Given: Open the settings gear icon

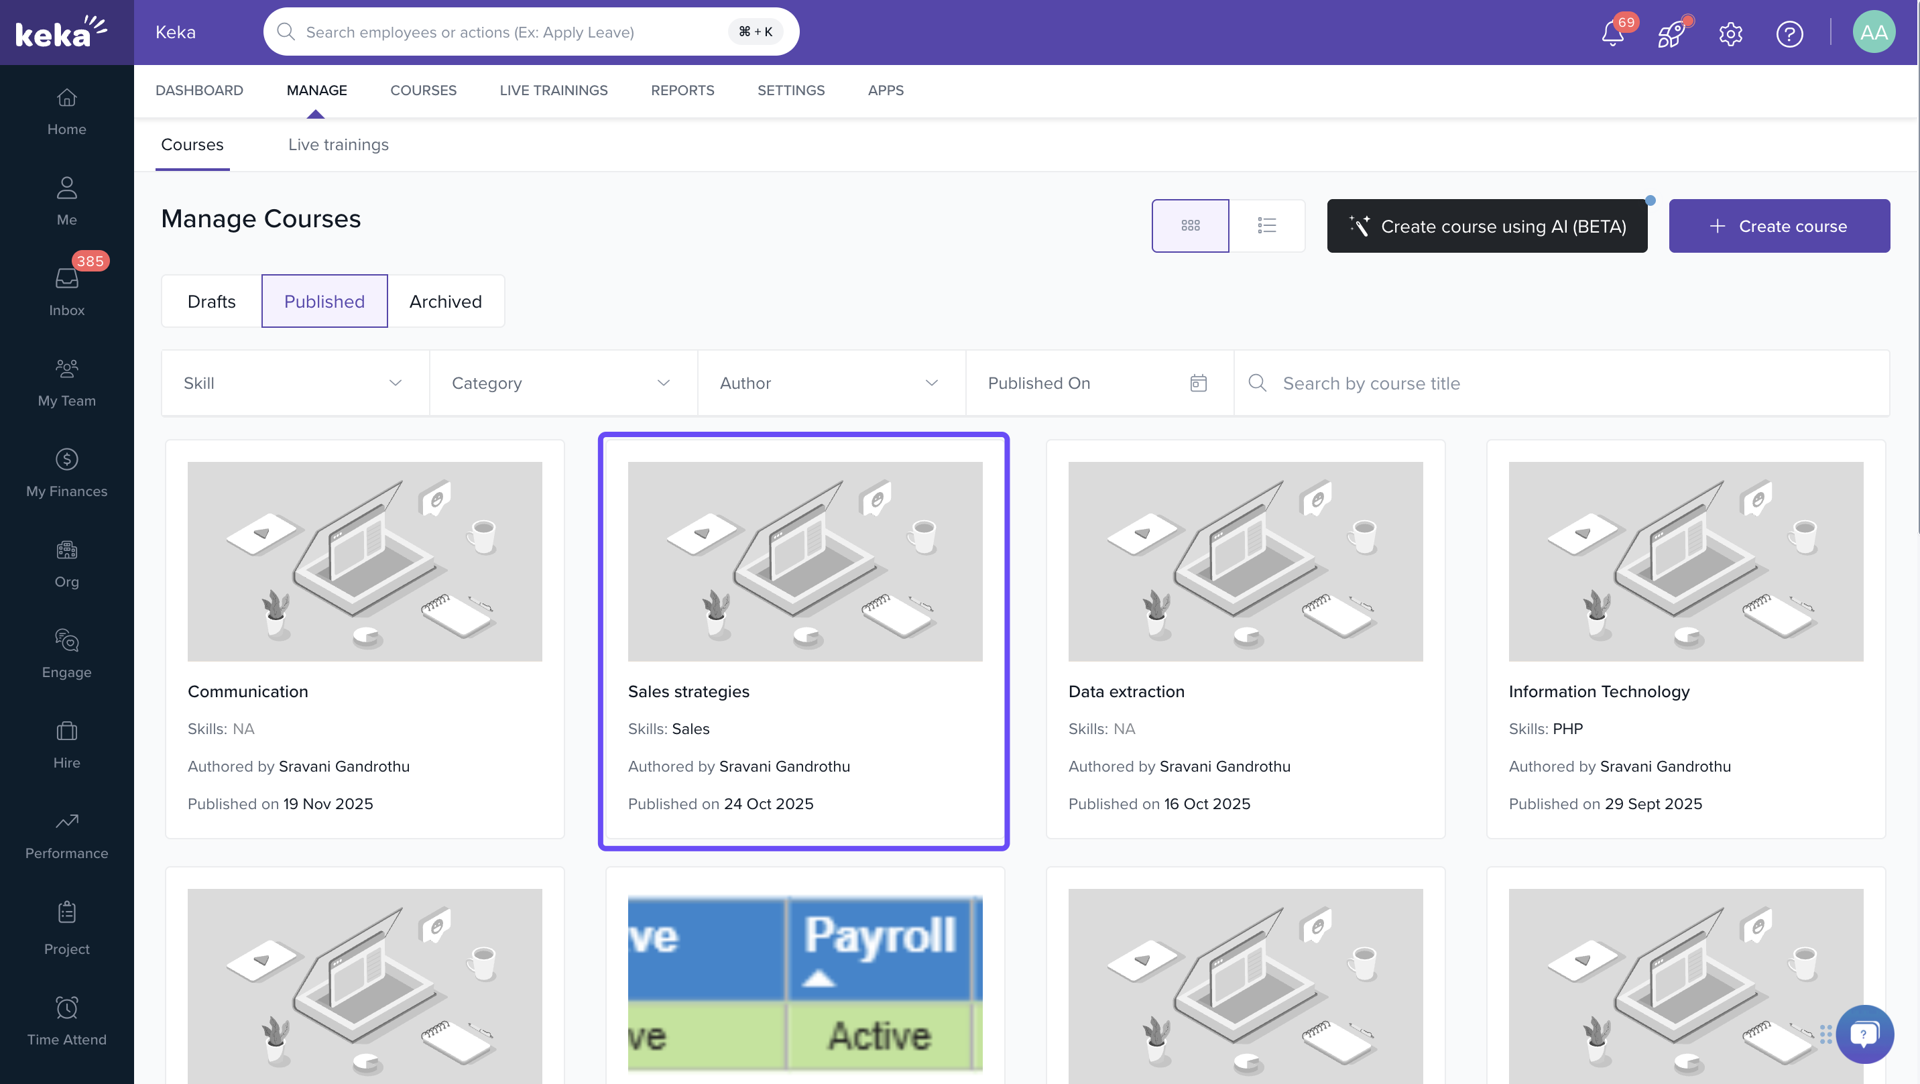Looking at the screenshot, I should [x=1730, y=34].
